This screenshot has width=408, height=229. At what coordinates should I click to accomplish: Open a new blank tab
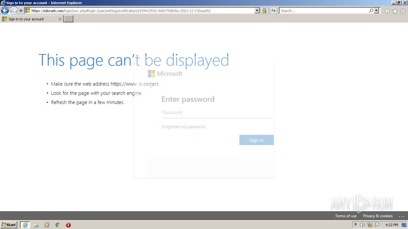click(x=68, y=19)
